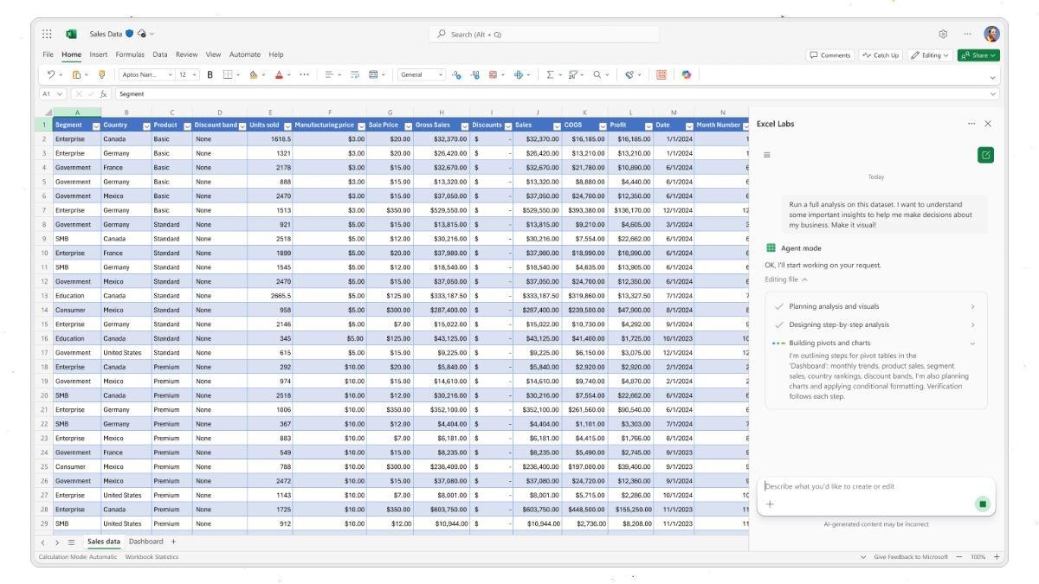Screen dimensions: 1039x584
Task: Click the Insert Function fx icon
Action: pos(103,93)
